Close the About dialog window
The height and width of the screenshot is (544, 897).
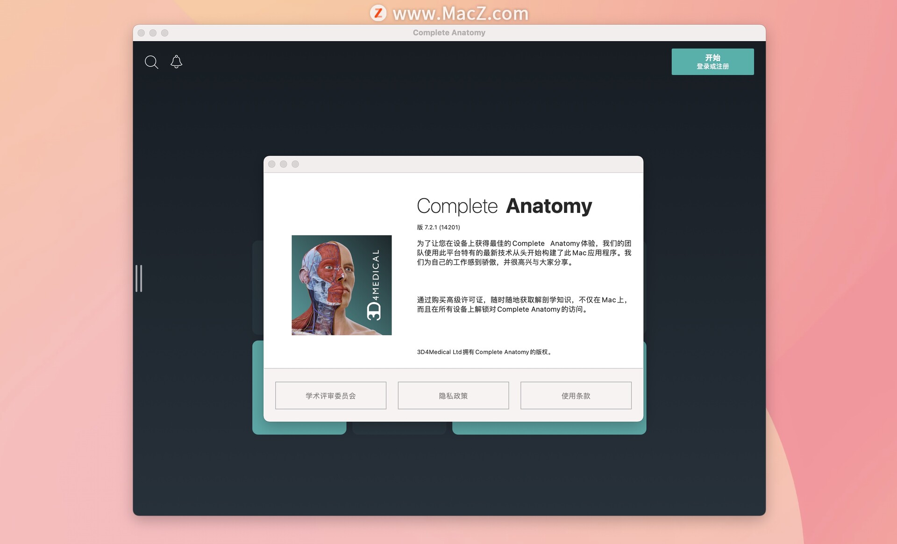point(272,164)
